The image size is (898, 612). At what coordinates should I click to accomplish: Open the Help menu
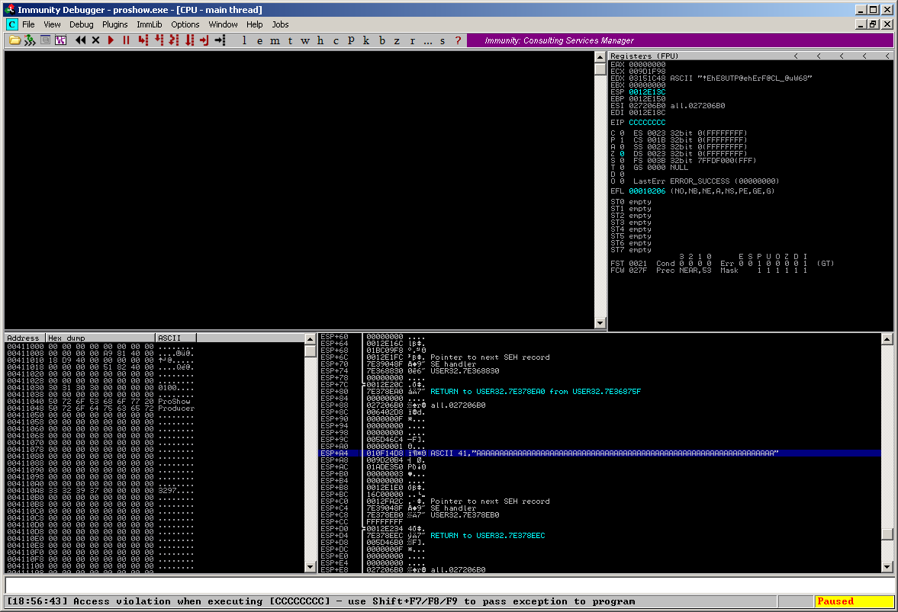(x=254, y=24)
